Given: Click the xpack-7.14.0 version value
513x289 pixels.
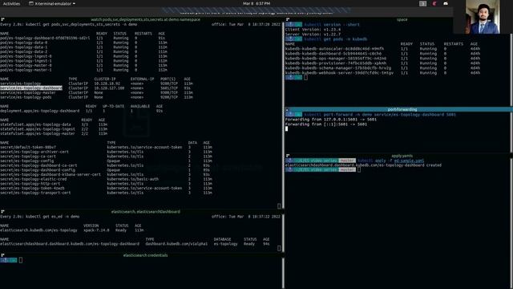Looking at the screenshot, I should [x=96, y=230].
